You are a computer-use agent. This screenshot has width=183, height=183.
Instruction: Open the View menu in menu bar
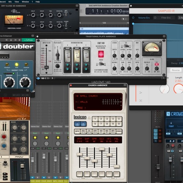(x=17, y=2)
